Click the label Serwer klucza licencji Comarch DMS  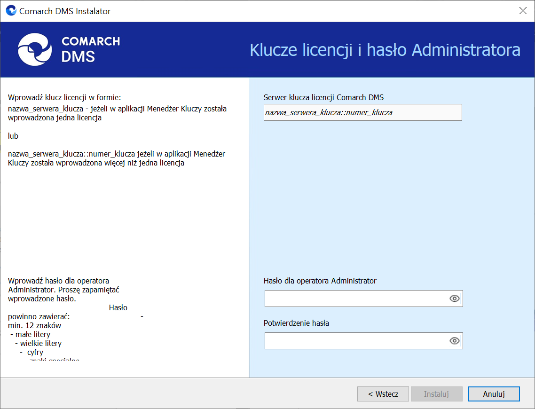click(x=323, y=98)
